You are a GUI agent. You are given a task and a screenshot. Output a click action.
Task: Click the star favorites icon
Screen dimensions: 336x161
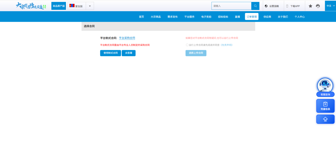pos(311,6)
